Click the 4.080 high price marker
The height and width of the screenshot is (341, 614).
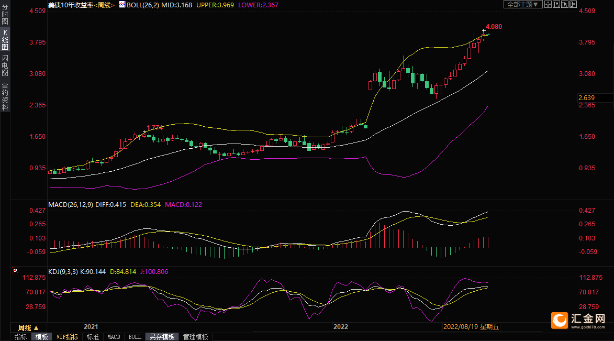[494, 27]
